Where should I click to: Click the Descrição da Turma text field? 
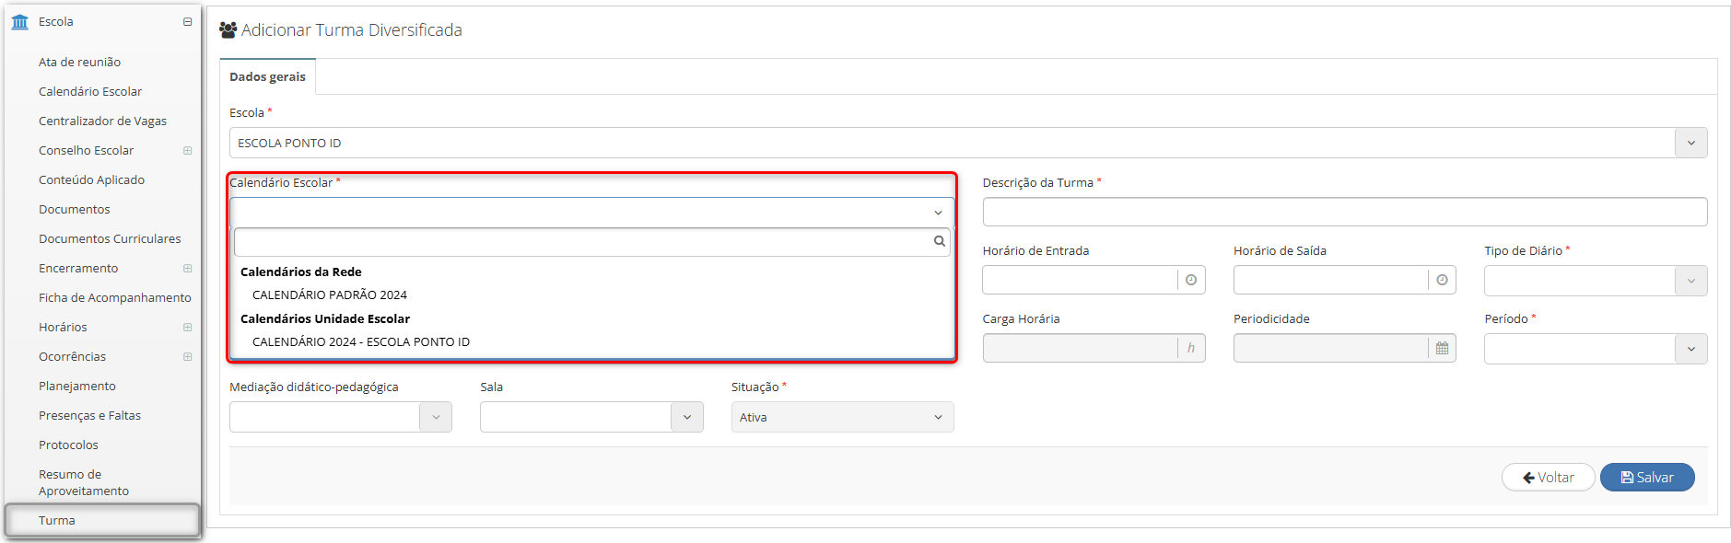tap(1345, 212)
